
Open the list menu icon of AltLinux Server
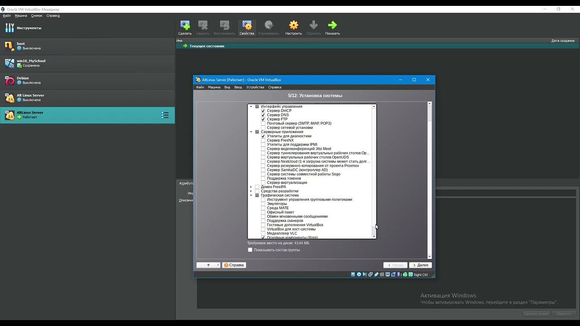point(165,115)
